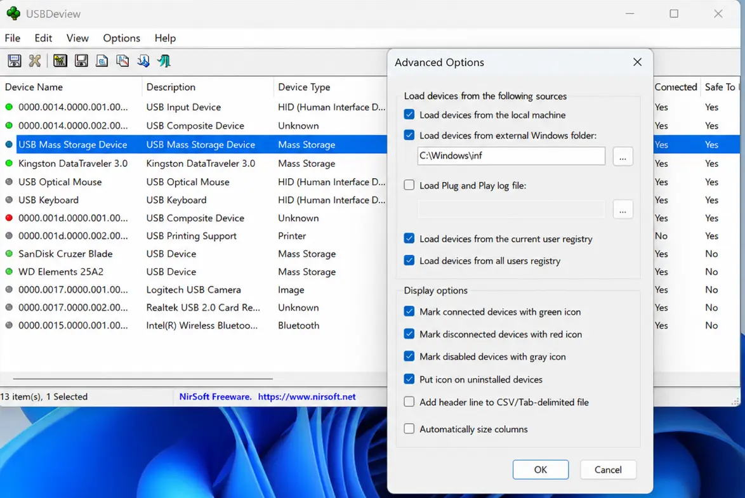Select the USB Optical Mouse device name

[60, 181]
